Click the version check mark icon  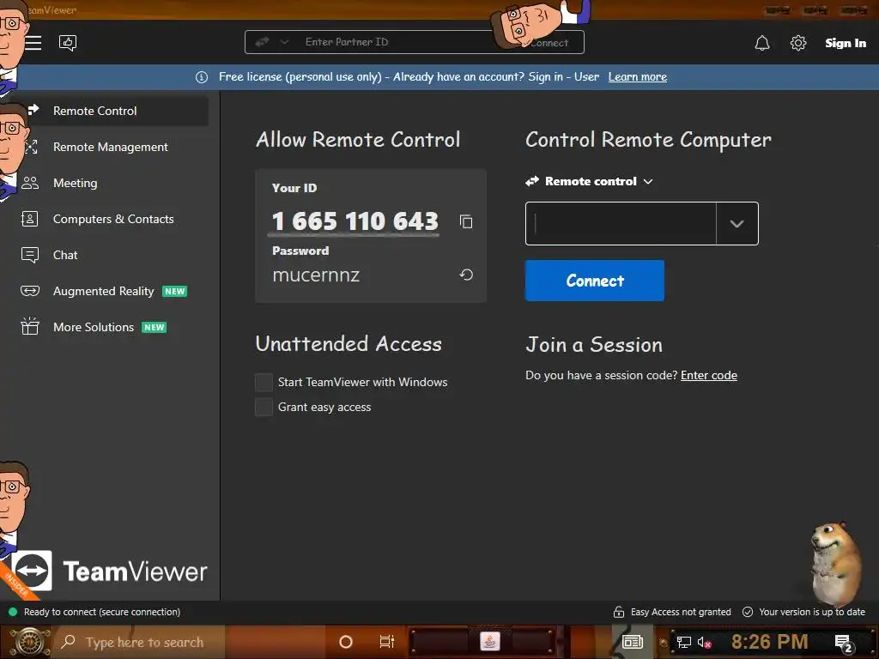click(748, 612)
